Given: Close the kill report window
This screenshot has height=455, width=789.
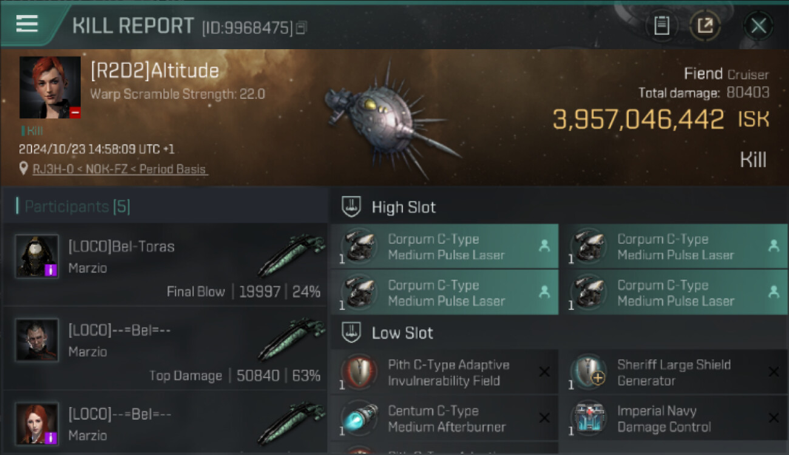Looking at the screenshot, I should pos(758,25).
